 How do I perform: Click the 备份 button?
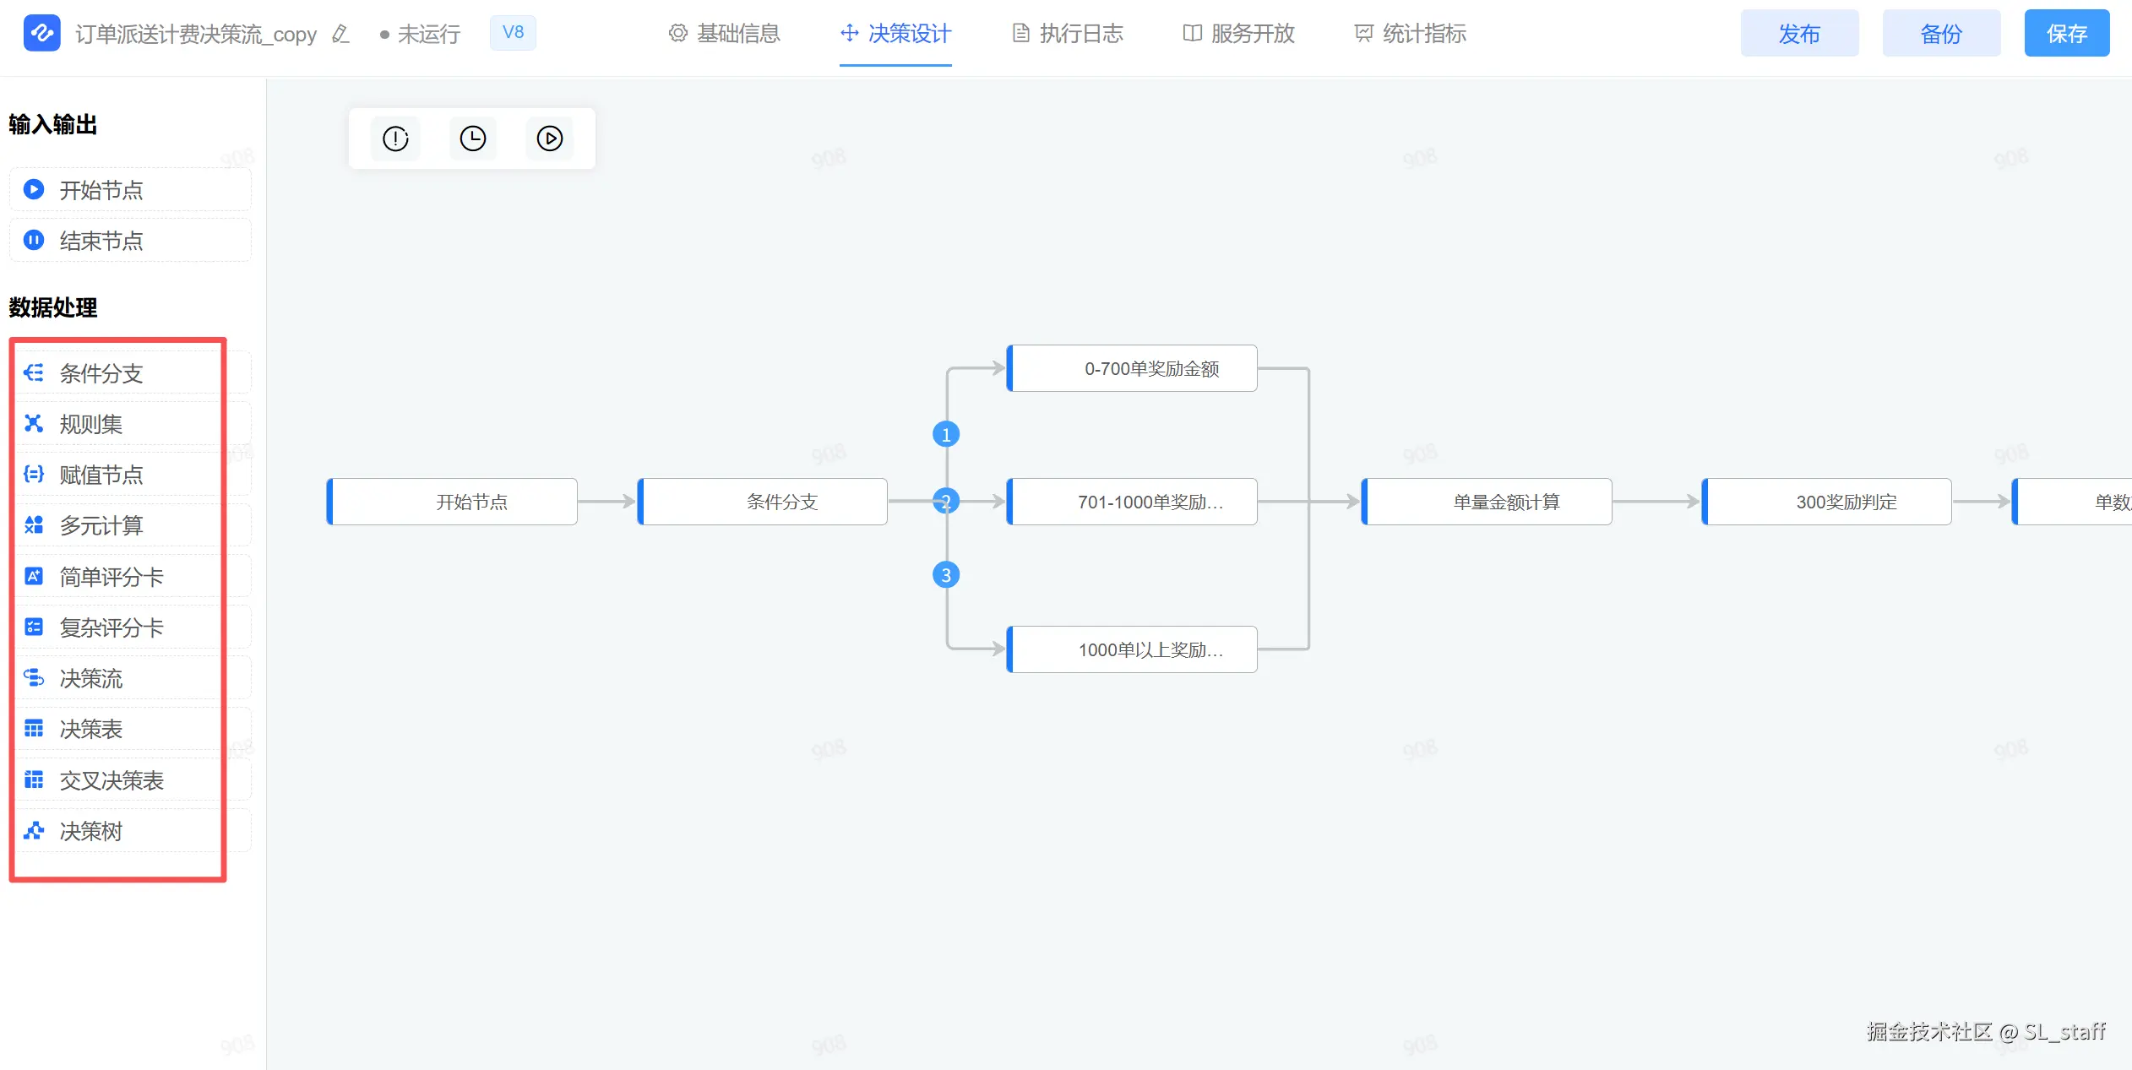point(1941,34)
